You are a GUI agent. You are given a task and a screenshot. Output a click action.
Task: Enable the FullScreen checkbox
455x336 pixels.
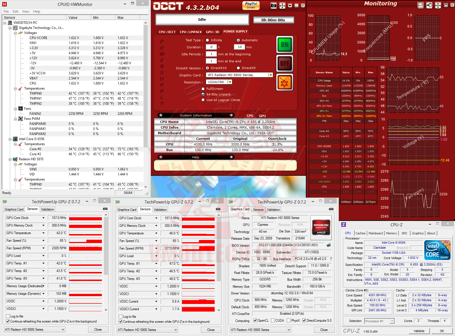click(x=203, y=89)
